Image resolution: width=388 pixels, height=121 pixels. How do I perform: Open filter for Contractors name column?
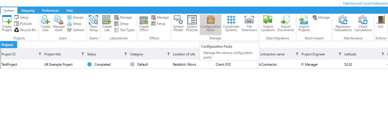[x=297, y=54]
